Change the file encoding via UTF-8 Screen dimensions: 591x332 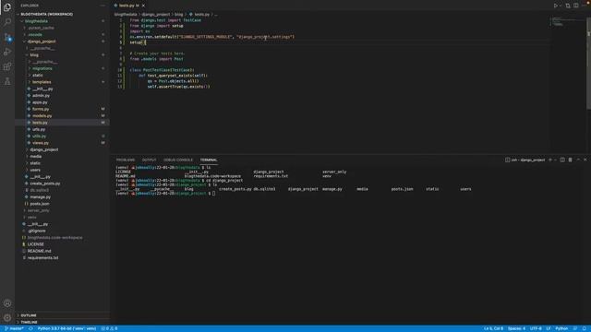click(536, 328)
